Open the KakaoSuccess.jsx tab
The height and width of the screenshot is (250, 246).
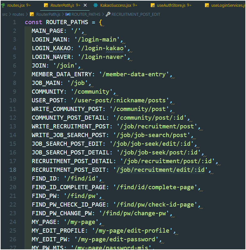pos(116,5)
